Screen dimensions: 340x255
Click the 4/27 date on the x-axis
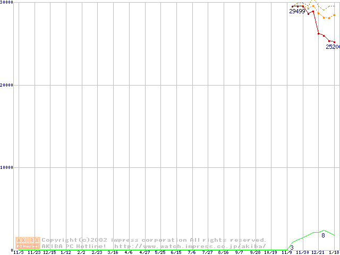click(144, 252)
